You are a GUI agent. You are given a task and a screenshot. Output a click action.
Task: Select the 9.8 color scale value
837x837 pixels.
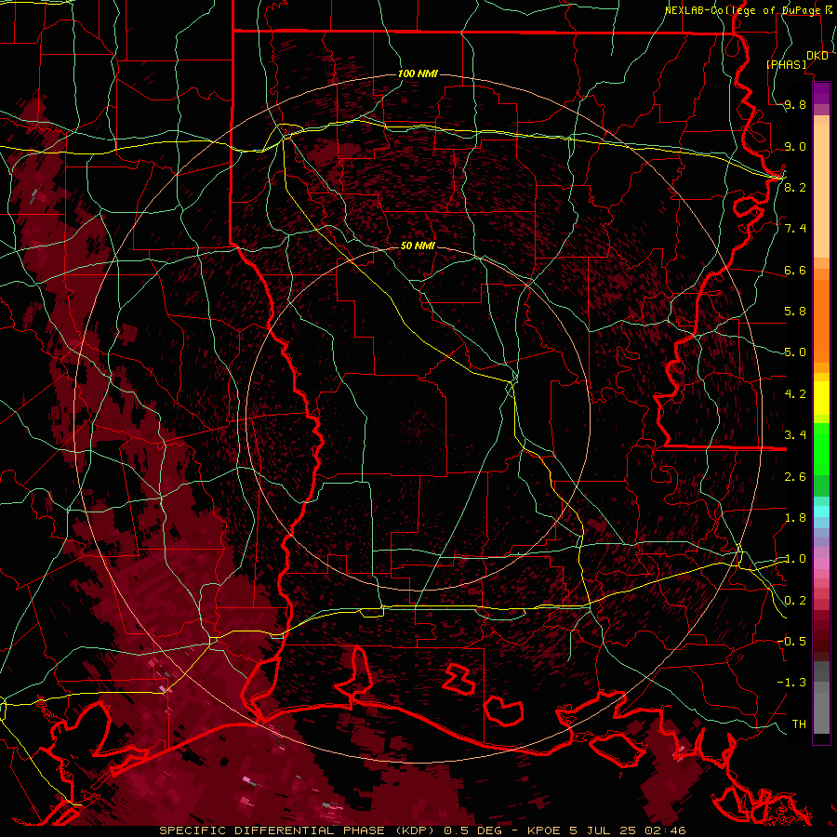coord(795,105)
